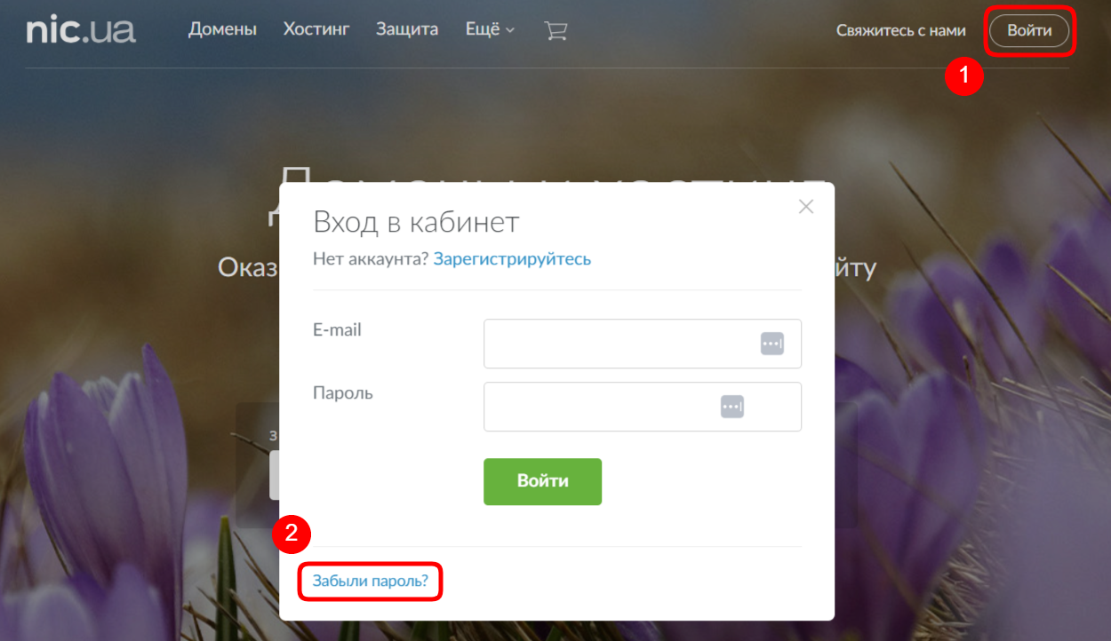
Task: Click the Пароль field label
Action: click(x=342, y=393)
